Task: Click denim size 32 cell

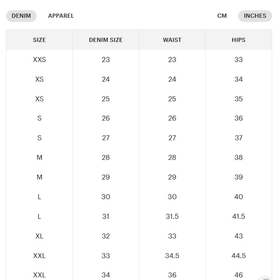Action: click(106, 236)
